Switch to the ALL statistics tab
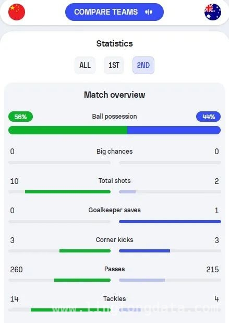The image size is (229, 323). 85,65
